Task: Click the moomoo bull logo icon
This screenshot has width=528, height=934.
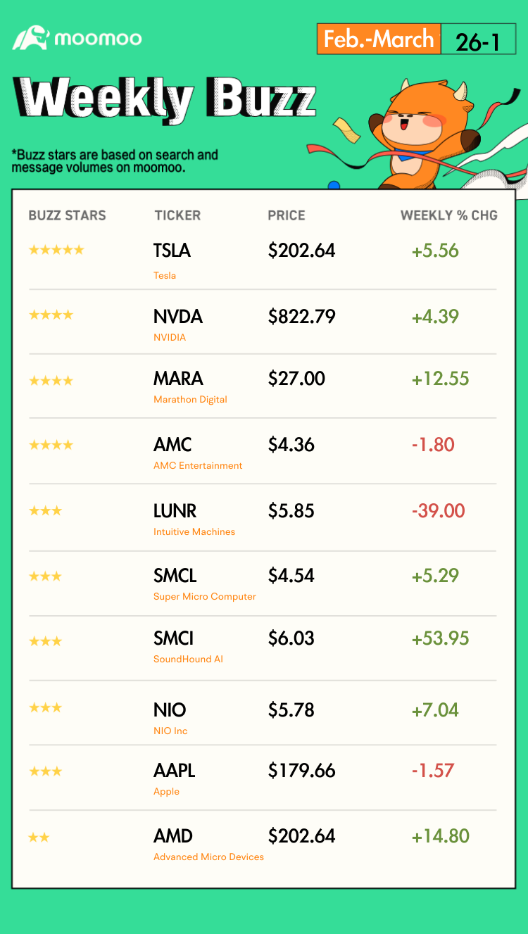Action: point(31,38)
